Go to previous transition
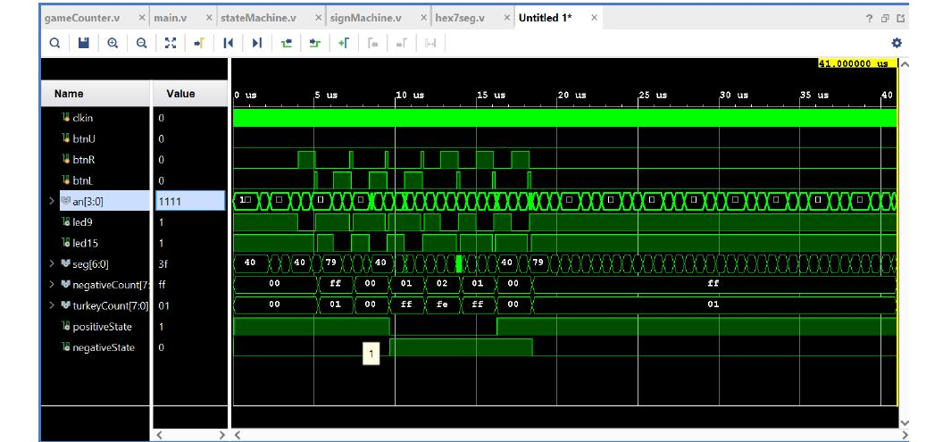 pyautogui.click(x=287, y=43)
